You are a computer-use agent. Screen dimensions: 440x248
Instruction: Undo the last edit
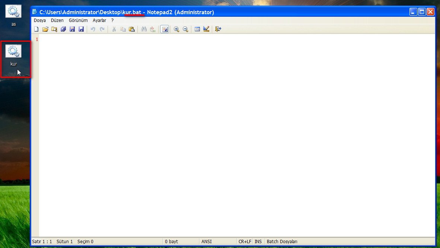click(93, 29)
